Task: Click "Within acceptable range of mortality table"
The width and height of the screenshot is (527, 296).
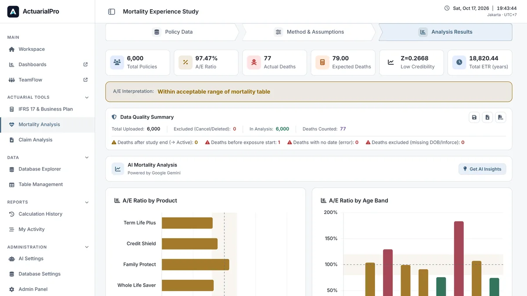Action: pyautogui.click(x=214, y=92)
